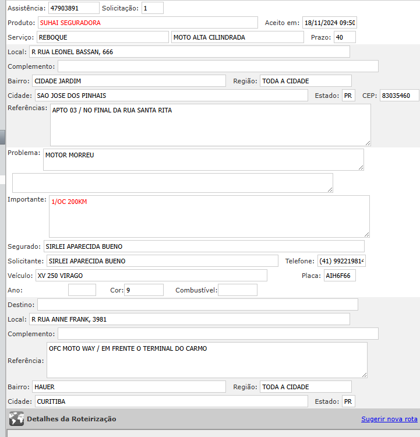The height and width of the screenshot is (437, 420).
Task: Click the Veículo field with XV 250 VIRAGO
Action: [150, 276]
